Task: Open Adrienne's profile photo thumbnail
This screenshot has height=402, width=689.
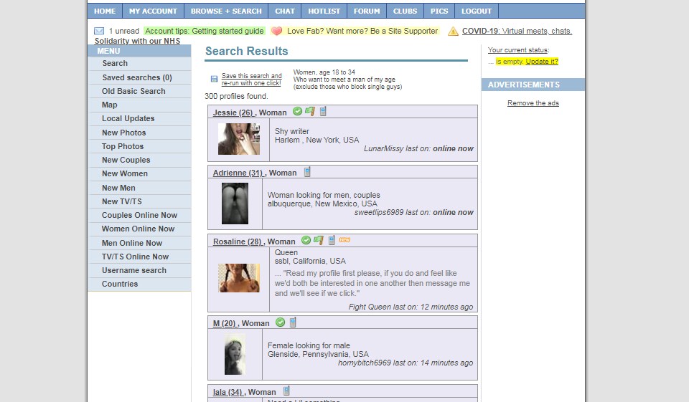Action: coord(235,204)
